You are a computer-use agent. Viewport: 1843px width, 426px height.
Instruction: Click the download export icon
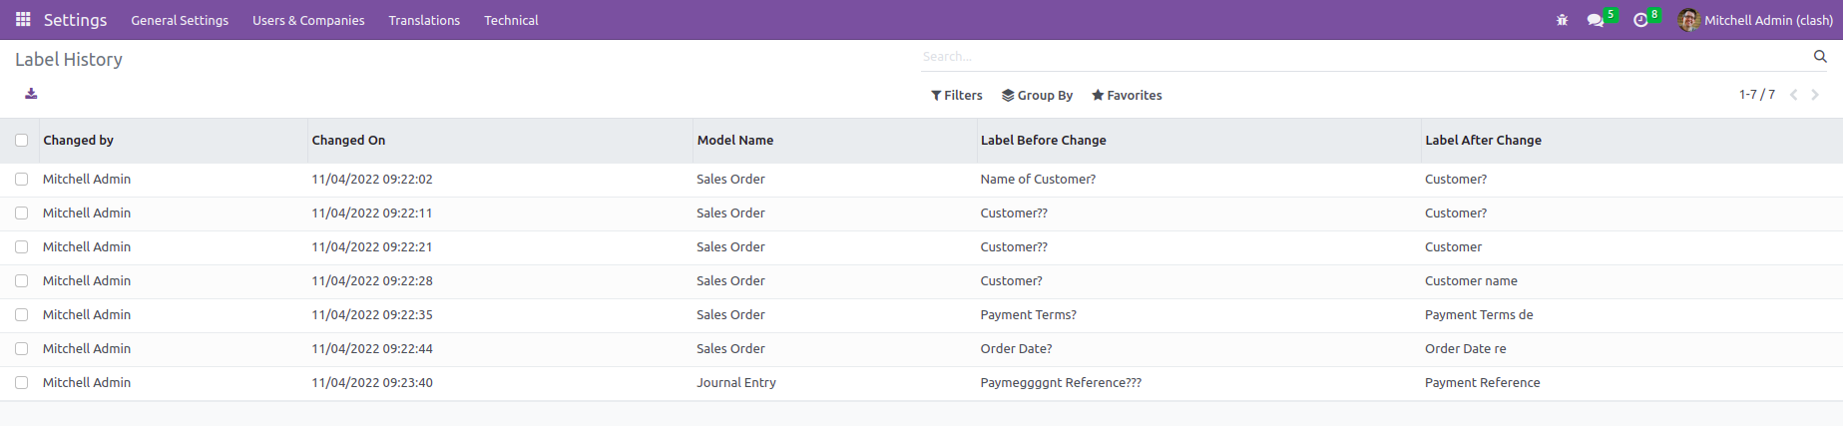(x=31, y=94)
